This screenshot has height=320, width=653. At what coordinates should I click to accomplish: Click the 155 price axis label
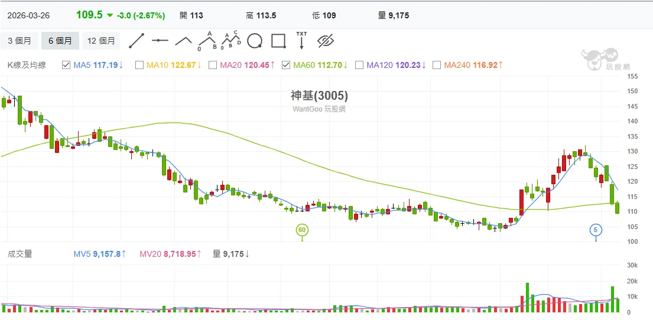tap(632, 76)
